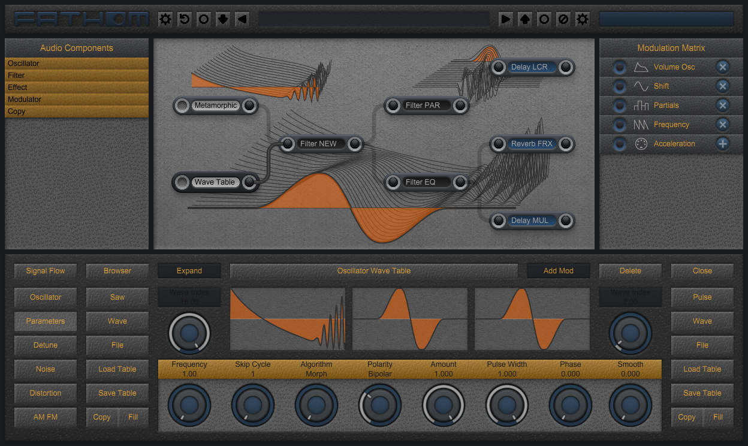Expand the Effect row in Audio Components
This screenshot has height=446, width=748.
pyautogui.click(x=77, y=88)
